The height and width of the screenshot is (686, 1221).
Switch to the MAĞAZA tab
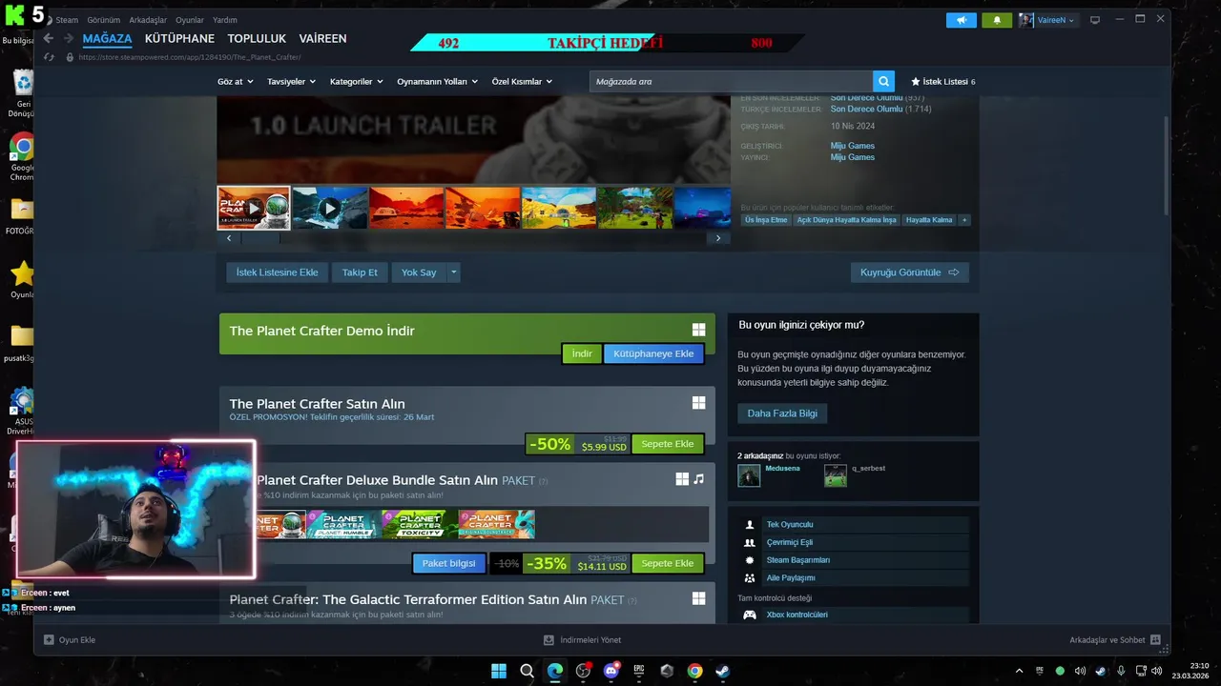click(107, 39)
